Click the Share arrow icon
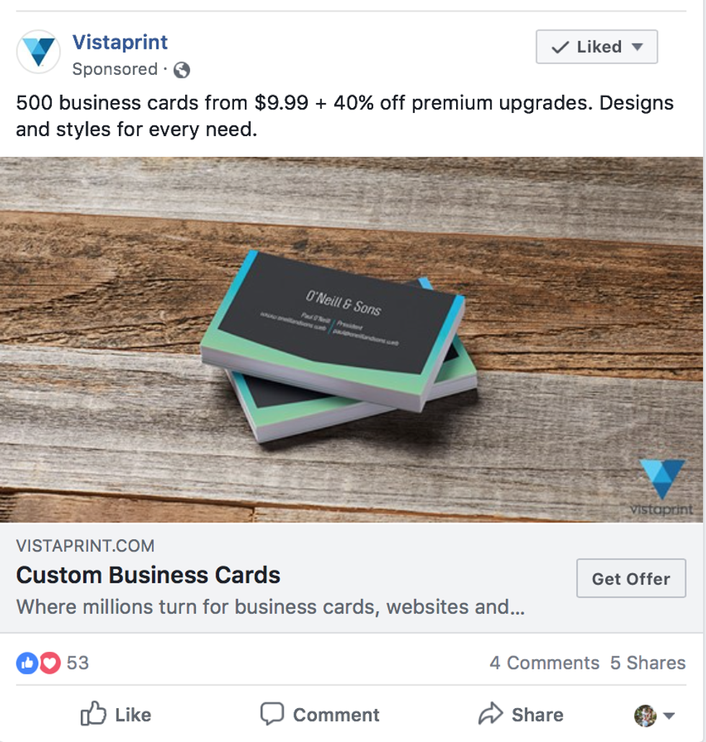Image resolution: width=706 pixels, height=742 pixels. 491,714
